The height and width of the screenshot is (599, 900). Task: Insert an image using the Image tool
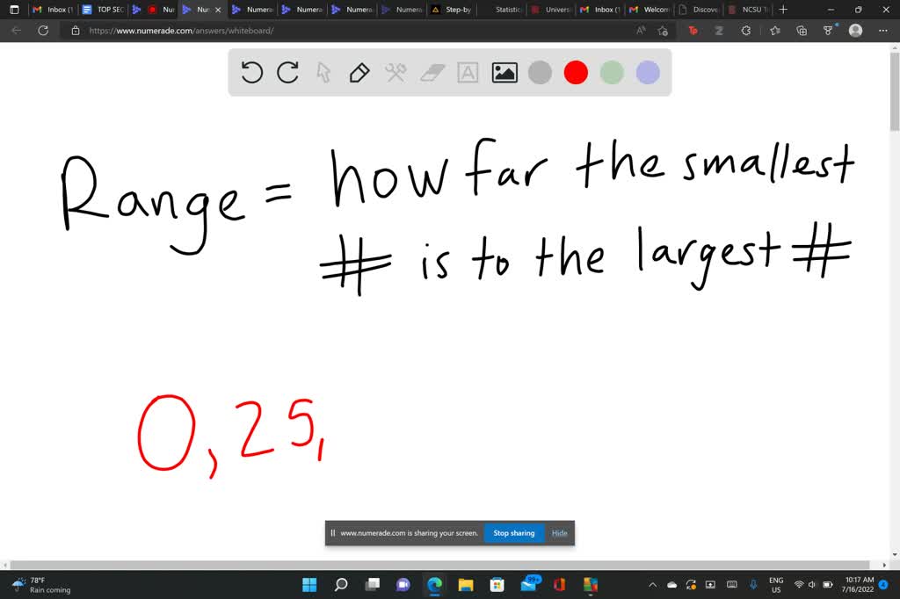tap(504, 73)
